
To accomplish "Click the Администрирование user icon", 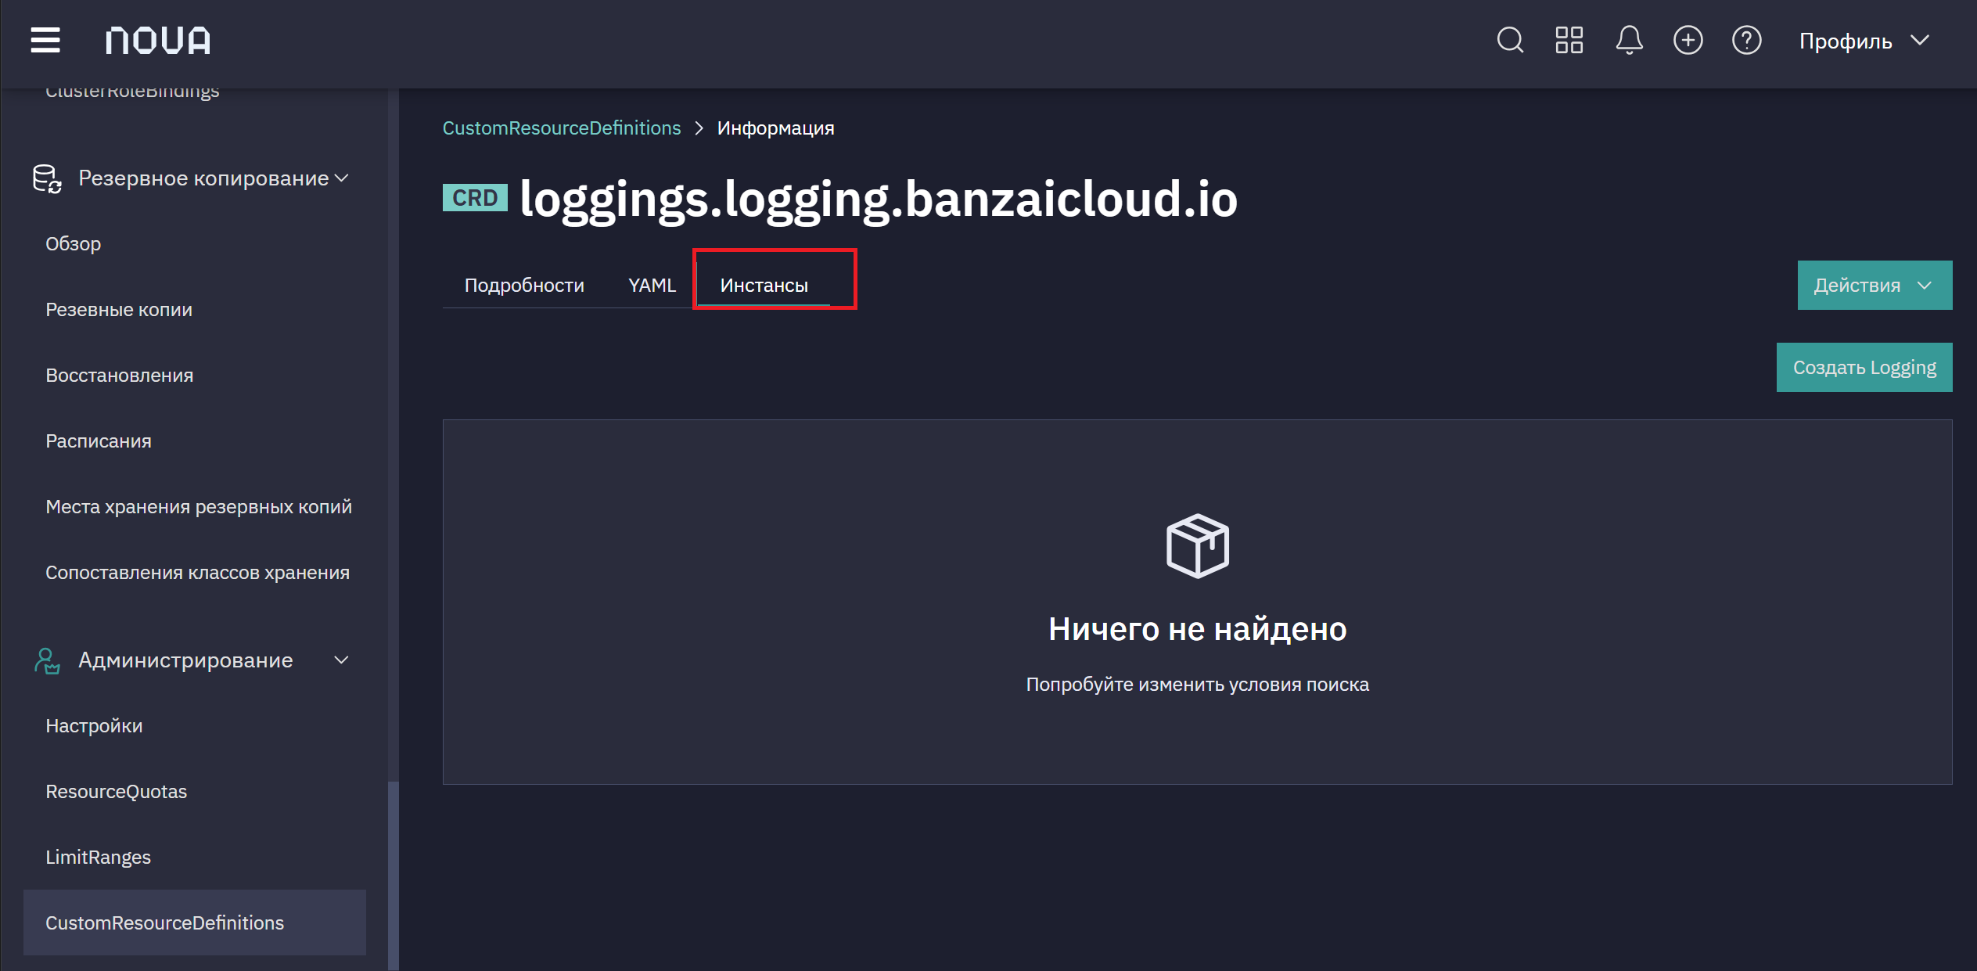I will pos(47,660).
